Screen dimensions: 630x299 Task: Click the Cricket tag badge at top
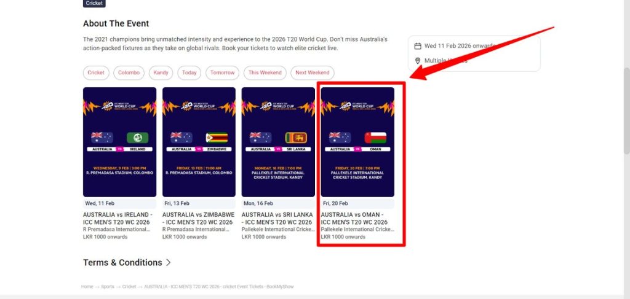(x=94, y=3)
